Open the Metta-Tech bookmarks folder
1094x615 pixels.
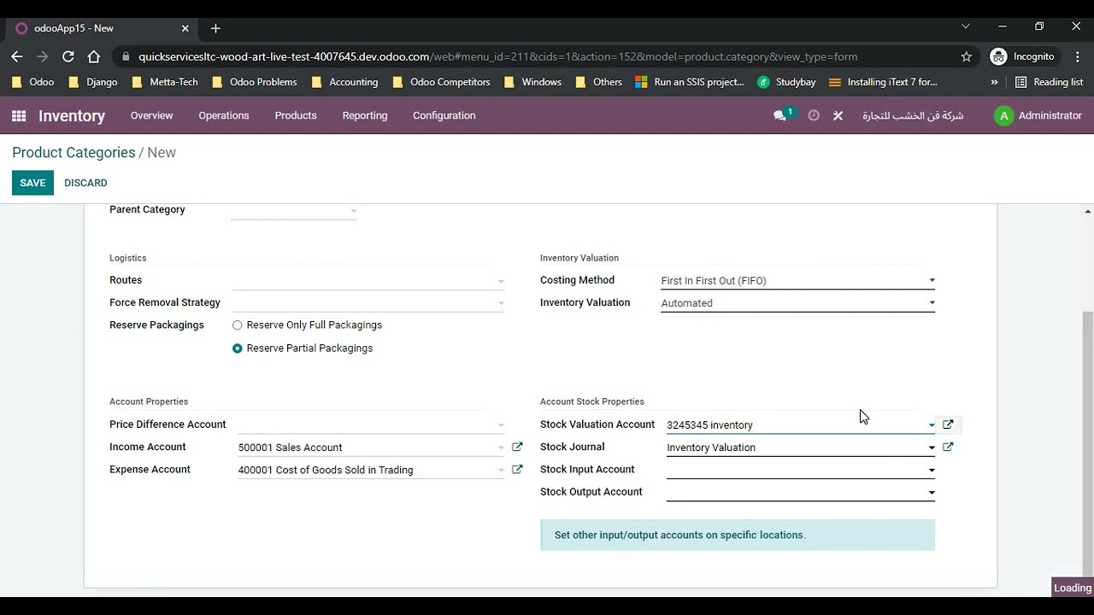pos(165,82)
